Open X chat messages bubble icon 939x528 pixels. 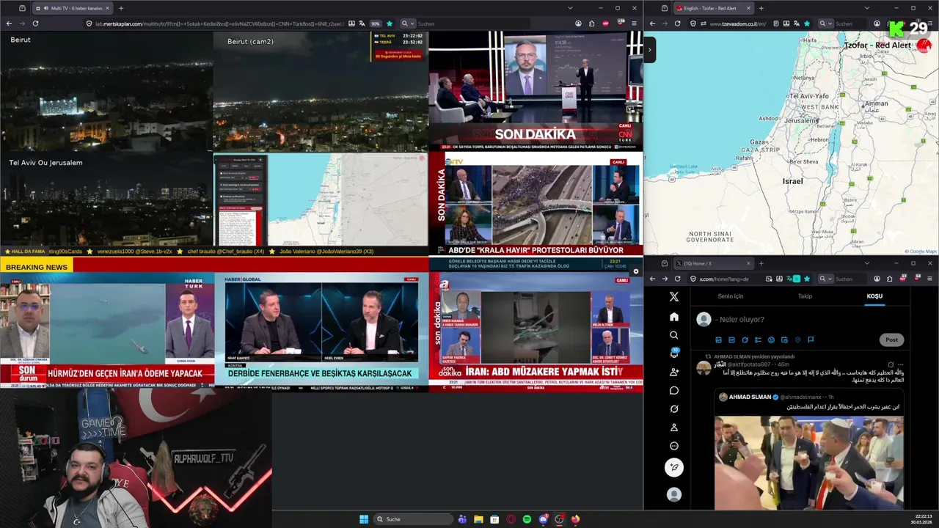point(674,390)
